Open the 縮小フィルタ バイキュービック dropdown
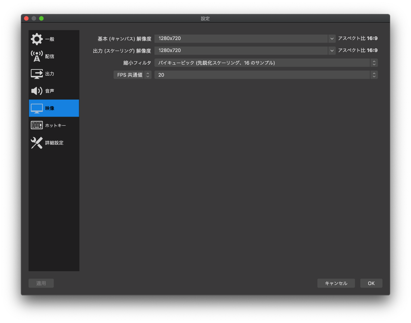This screenshot has width=411, height=323. (x=266, y=63)
